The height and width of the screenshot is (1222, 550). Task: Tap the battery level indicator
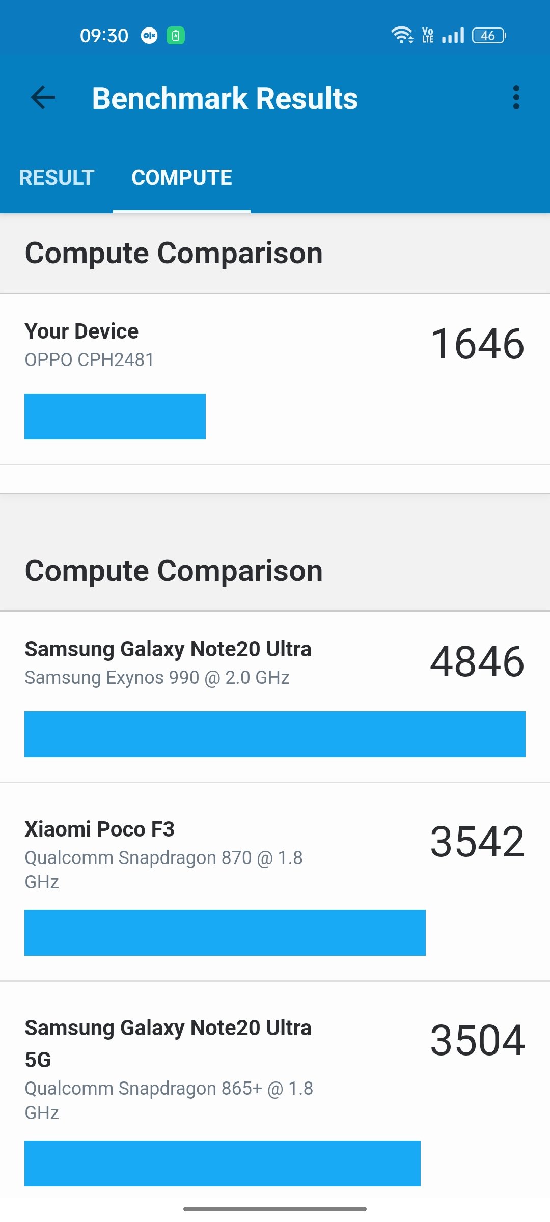click(488, 36)
